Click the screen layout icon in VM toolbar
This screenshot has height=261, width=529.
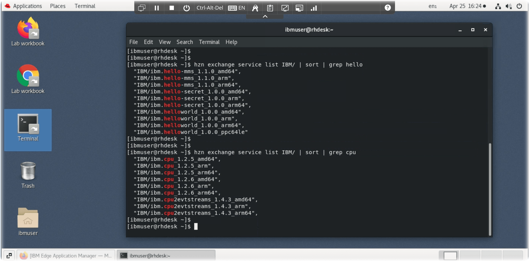(299, 8)
